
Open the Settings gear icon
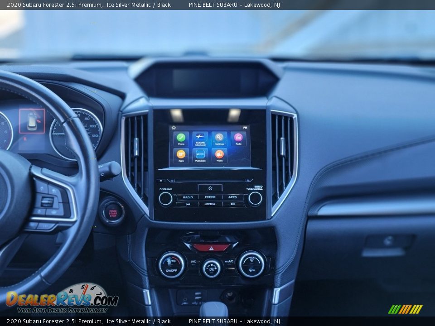click(x=219, y=138)
